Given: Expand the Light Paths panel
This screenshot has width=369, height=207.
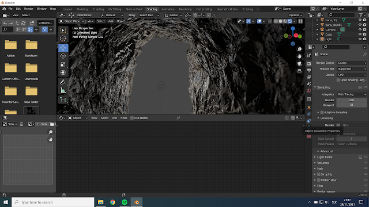Looking at the screenshot, I should point(325,157).
